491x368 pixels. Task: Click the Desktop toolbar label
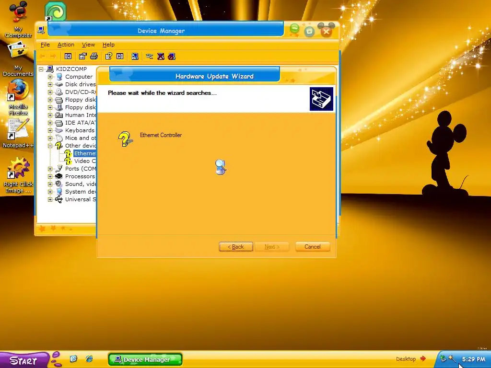406,359
